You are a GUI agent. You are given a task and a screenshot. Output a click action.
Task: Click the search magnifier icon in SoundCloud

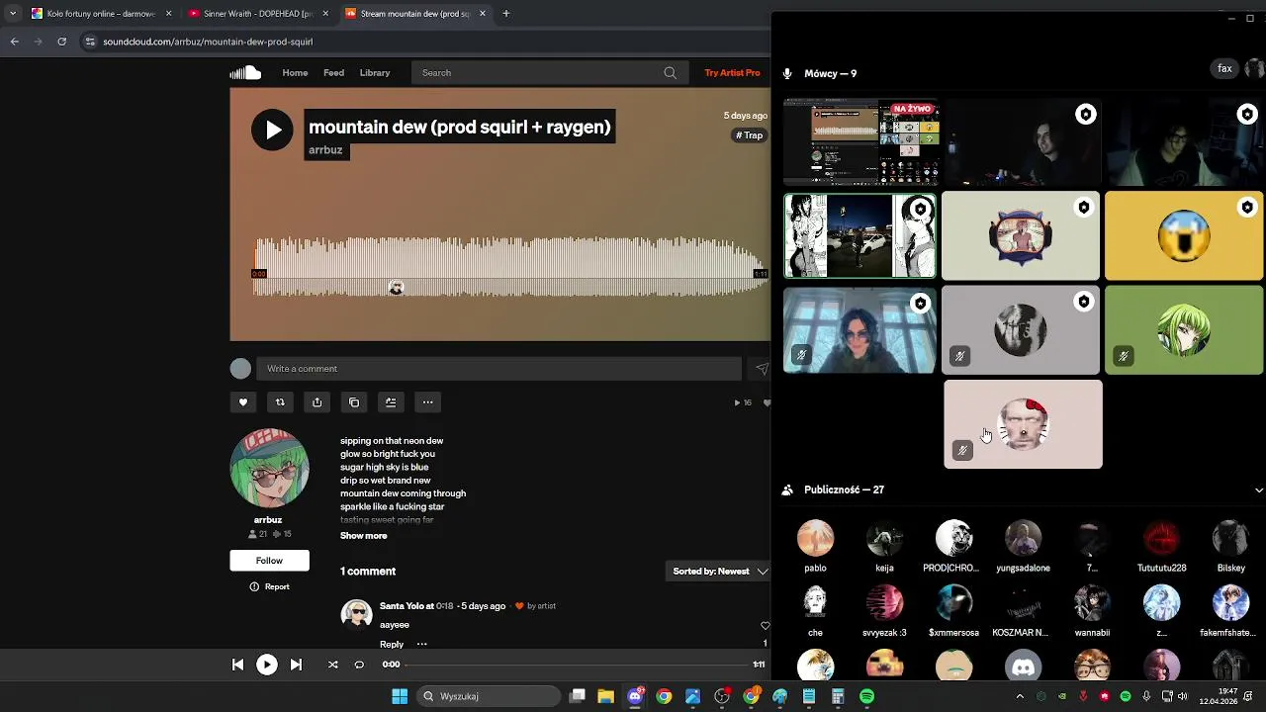coord(670,72)
